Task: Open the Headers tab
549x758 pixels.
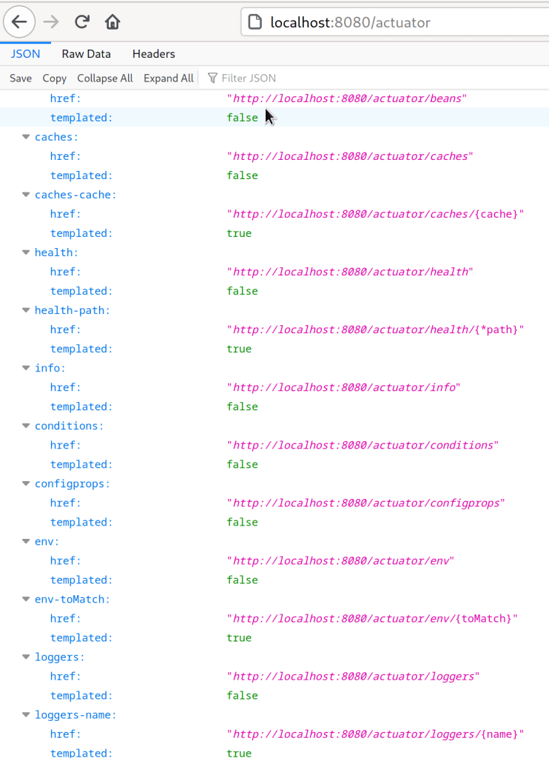Action: (153, 53)
